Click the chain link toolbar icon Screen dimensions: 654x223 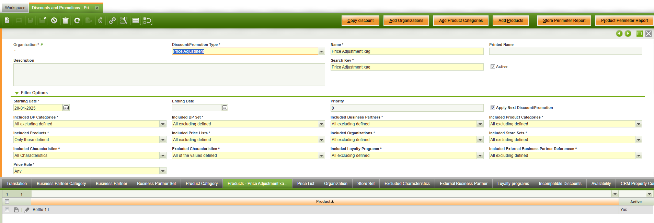112,21
